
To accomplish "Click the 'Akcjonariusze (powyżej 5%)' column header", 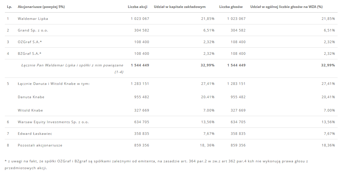I will [41, 7].
